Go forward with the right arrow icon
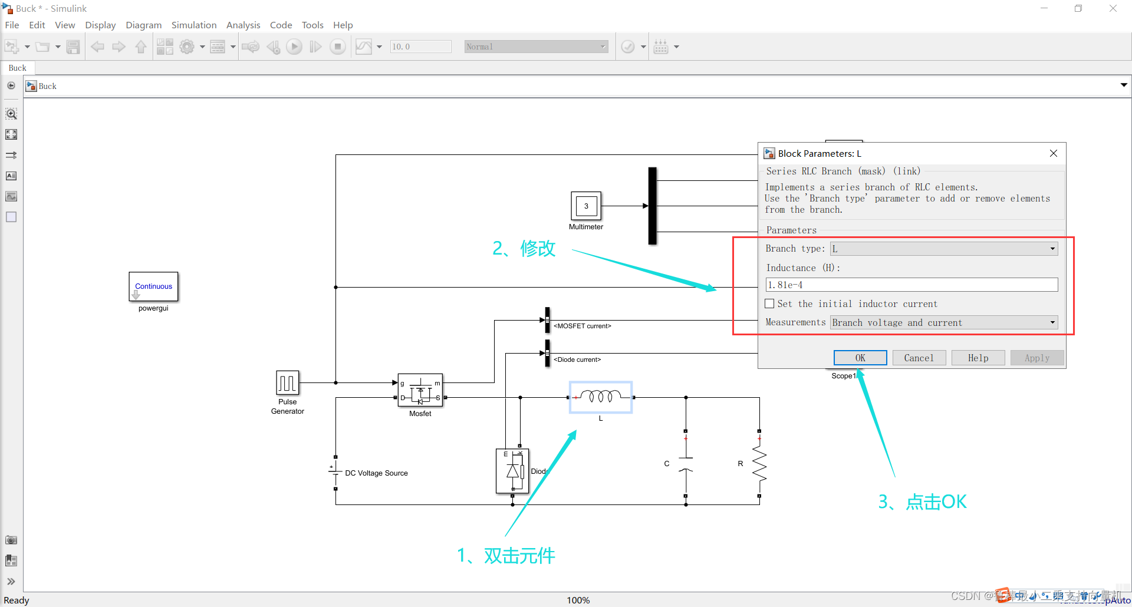Image resolution: width=1132 pixels, height=607 pixels. (x=119, y=47)
